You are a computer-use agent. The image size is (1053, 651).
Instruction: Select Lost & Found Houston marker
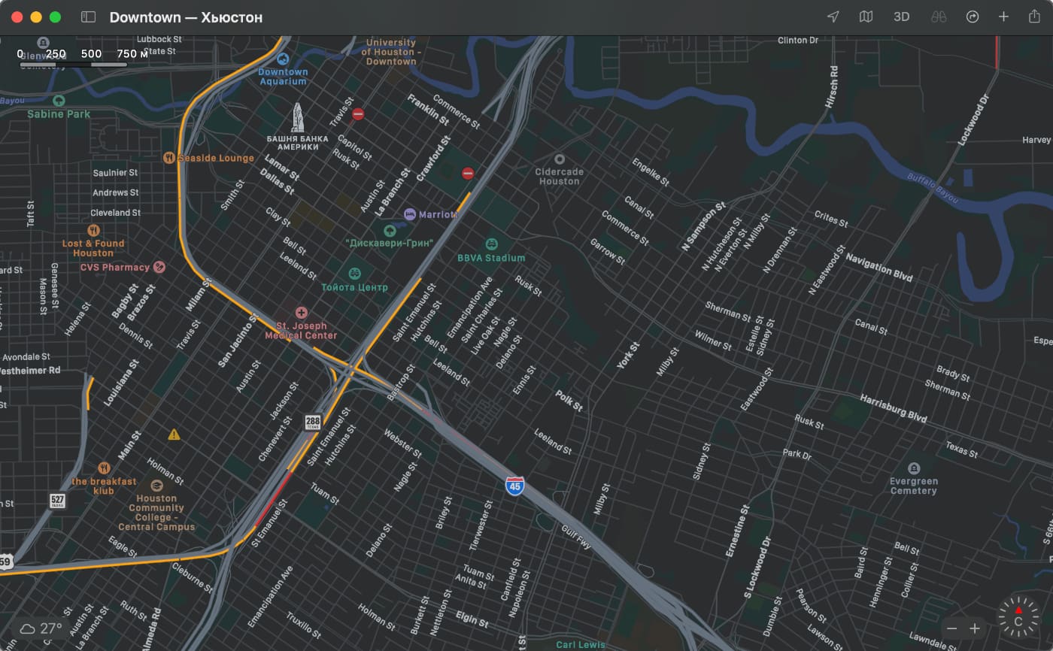point(93,230)
